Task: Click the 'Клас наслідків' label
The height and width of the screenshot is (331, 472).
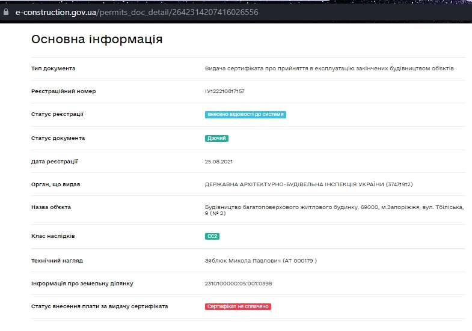Action: click(x=53, y=236)
